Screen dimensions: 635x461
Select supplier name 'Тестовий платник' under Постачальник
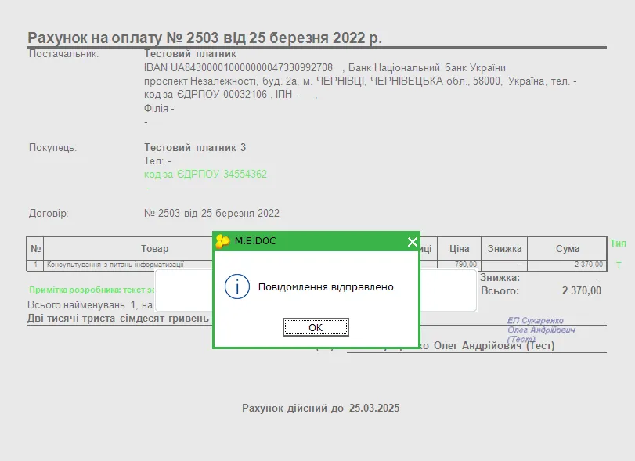(190, 53)
